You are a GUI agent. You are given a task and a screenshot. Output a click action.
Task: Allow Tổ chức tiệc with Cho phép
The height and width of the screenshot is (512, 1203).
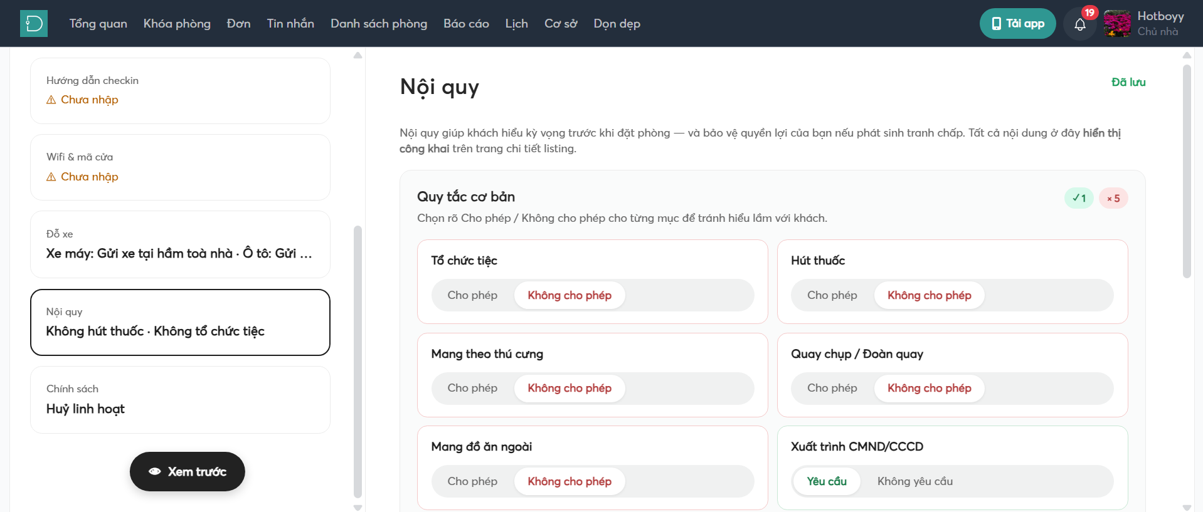point(472,295)
